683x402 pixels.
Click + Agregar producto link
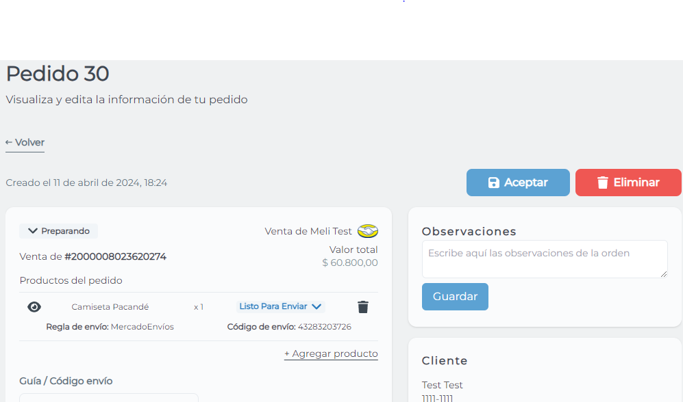(x=331, y=353)
